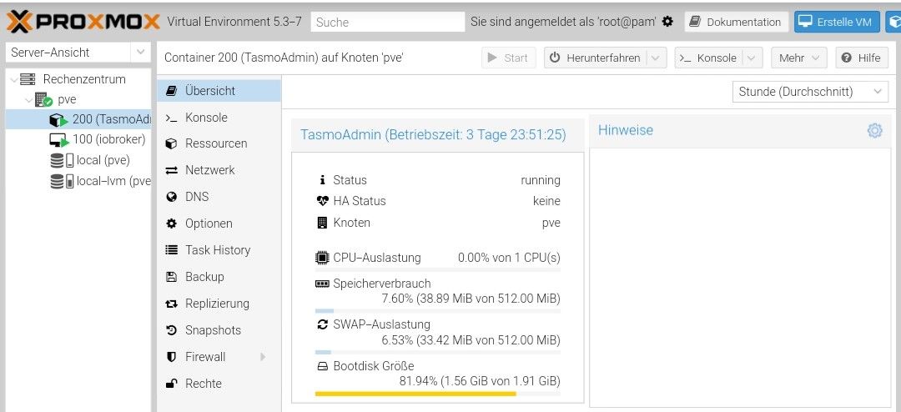The height and width of the screenshot is (412, 901).
Task: Click the Replizierung retweet icon
Action: point(171,304)
